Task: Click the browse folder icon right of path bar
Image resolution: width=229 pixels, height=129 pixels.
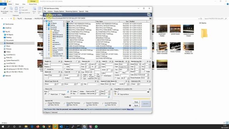Action: 150,18
